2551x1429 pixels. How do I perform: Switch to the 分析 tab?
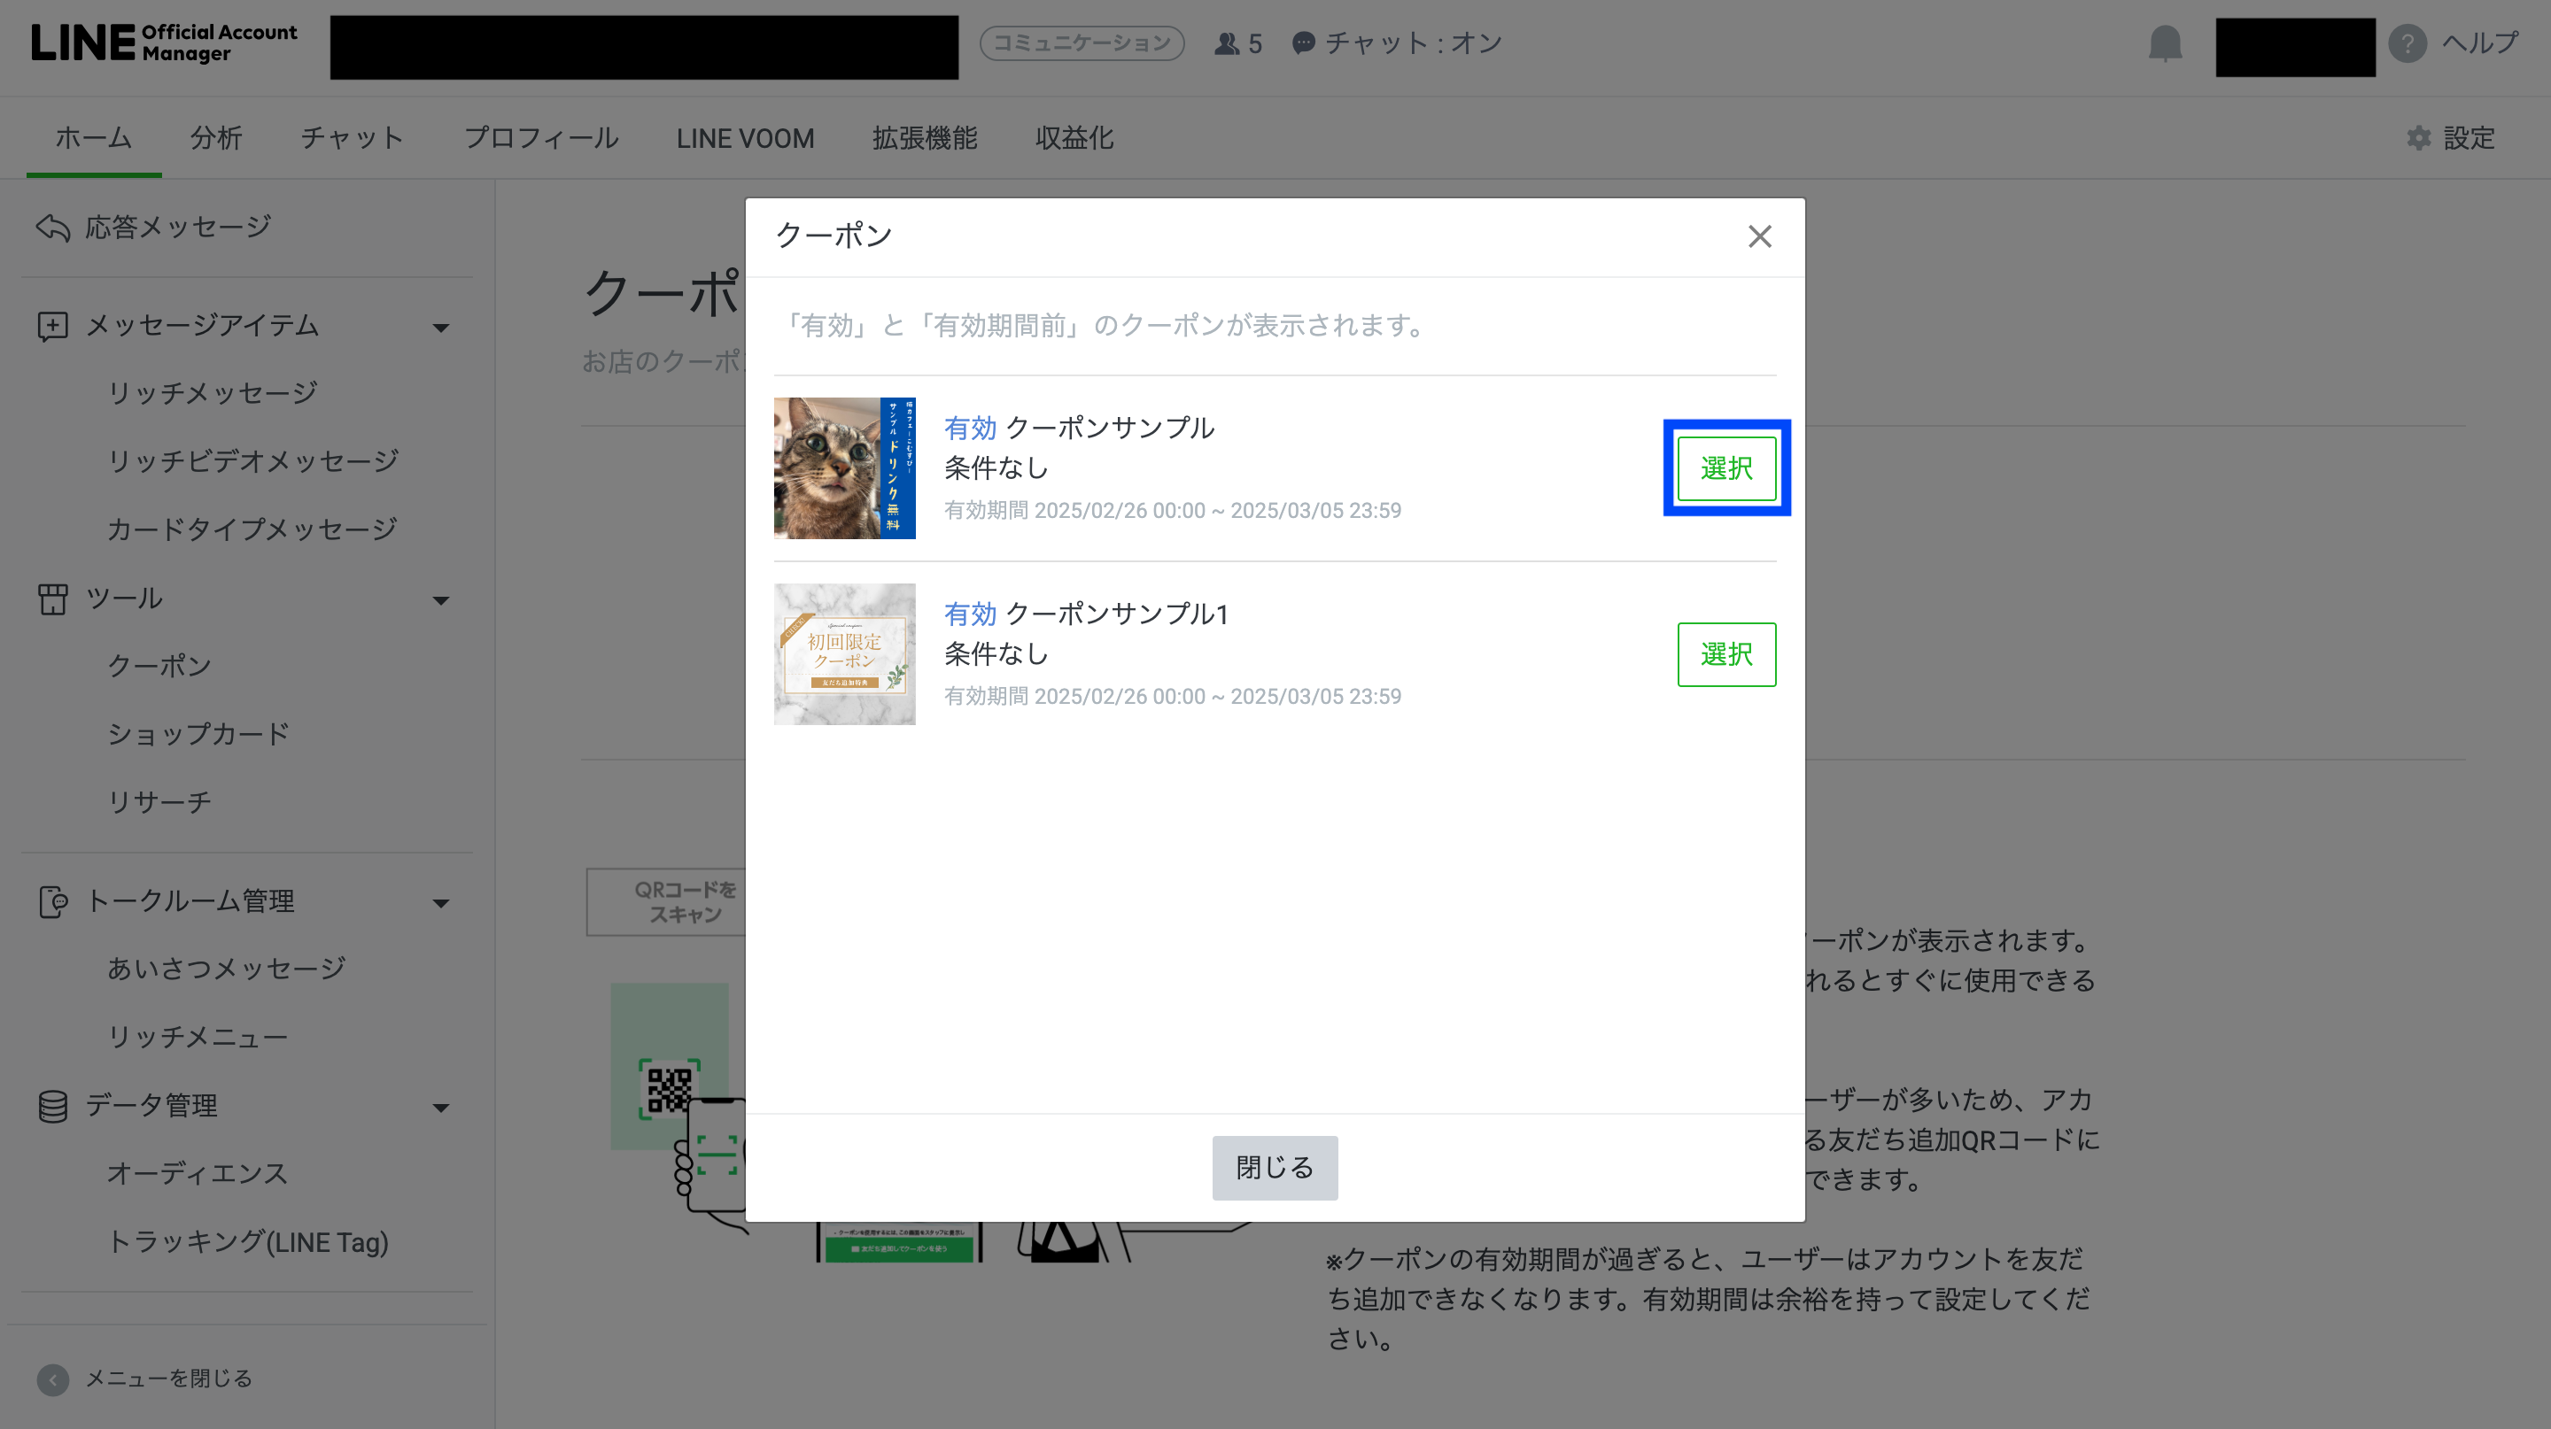(216, 137)
